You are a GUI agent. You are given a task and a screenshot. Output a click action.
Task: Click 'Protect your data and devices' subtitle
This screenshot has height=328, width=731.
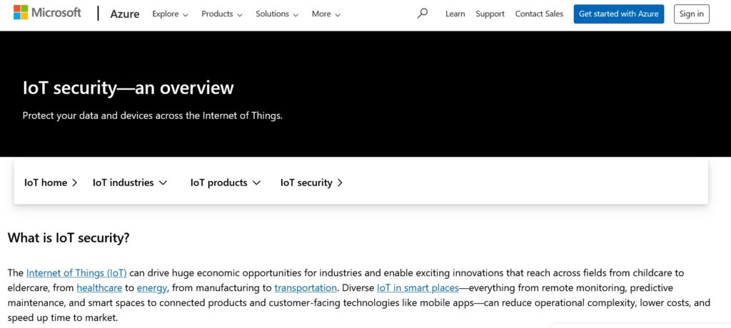[x=153, y=116]
